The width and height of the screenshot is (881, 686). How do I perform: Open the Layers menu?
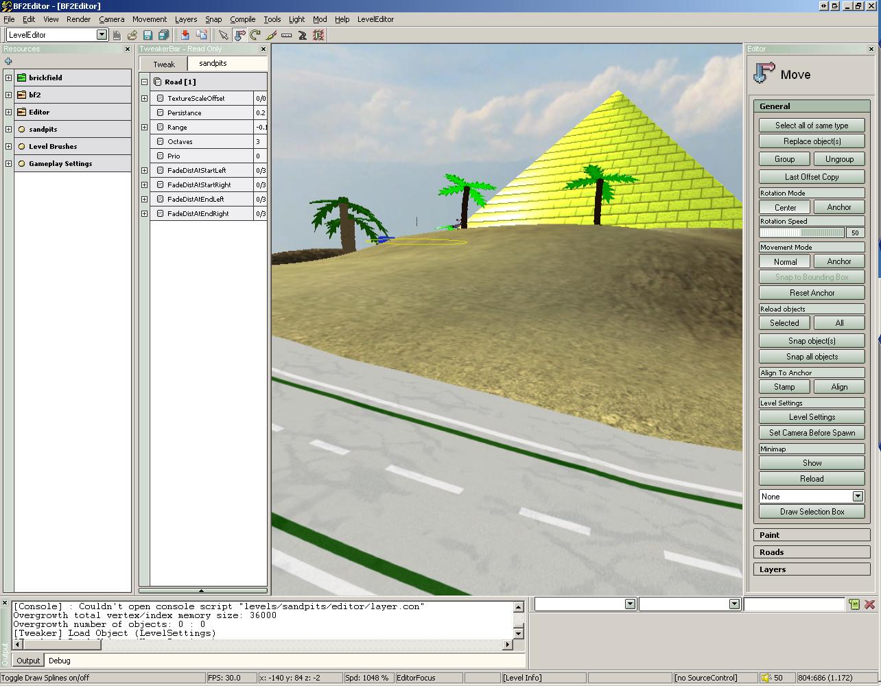185,19
